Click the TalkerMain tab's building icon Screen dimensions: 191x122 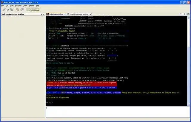tap(48, 14)
